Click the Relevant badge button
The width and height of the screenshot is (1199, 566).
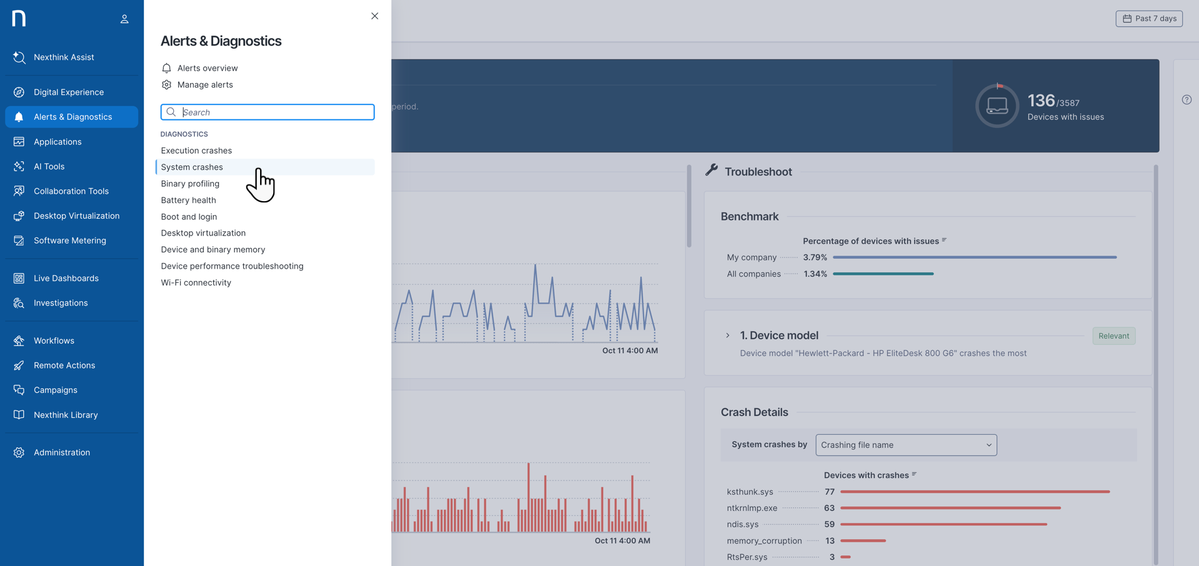(1113, 336)
